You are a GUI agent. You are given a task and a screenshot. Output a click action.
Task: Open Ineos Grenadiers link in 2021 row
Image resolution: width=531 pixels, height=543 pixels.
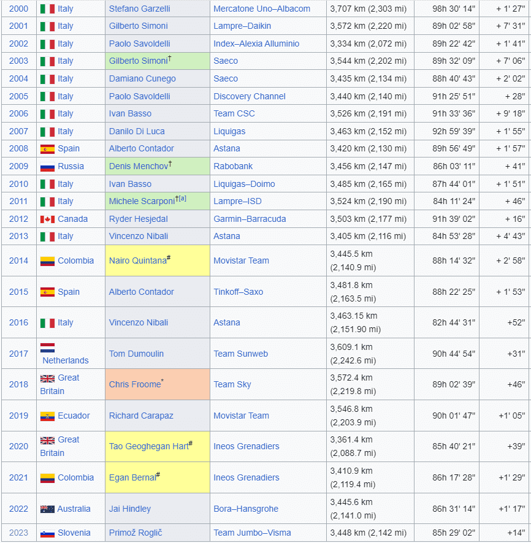pos(246,477)
